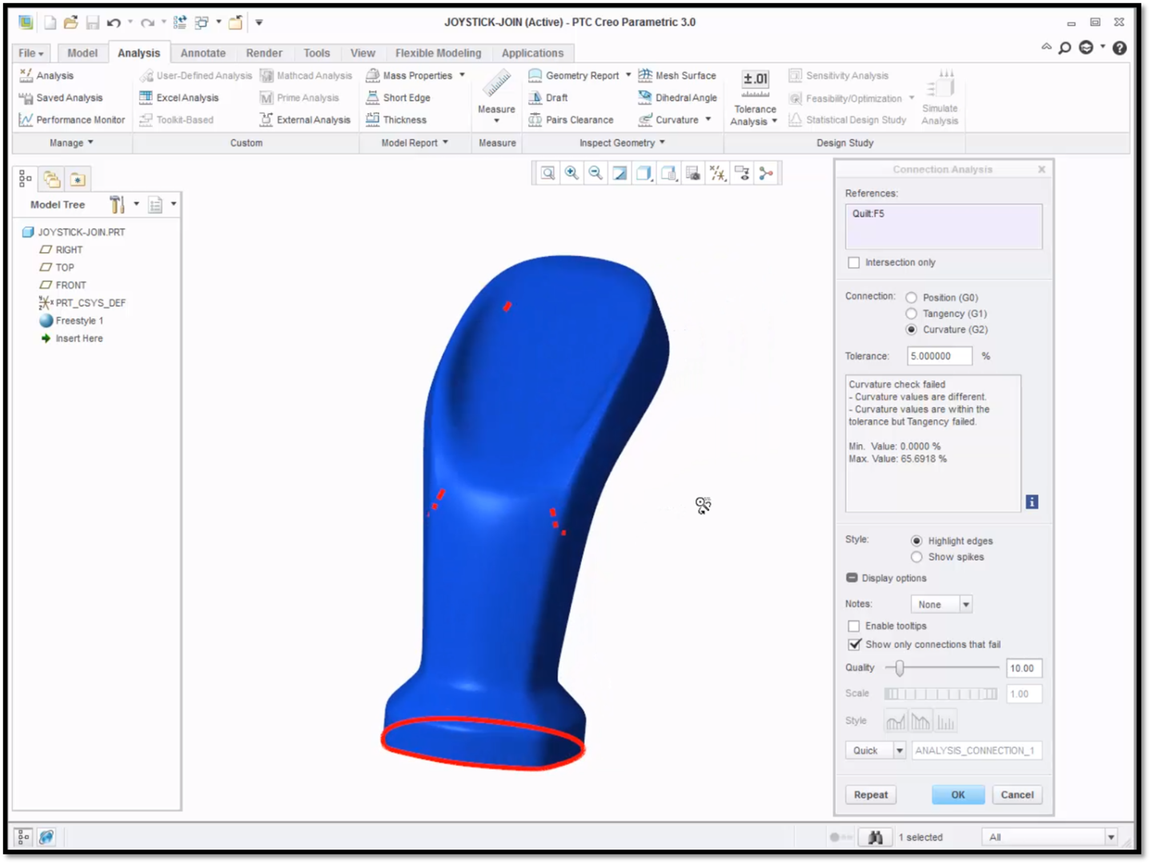The image size is (1151, 864).
Task: Switch to the Flexible Modeling tab
Action: point(439,53)
